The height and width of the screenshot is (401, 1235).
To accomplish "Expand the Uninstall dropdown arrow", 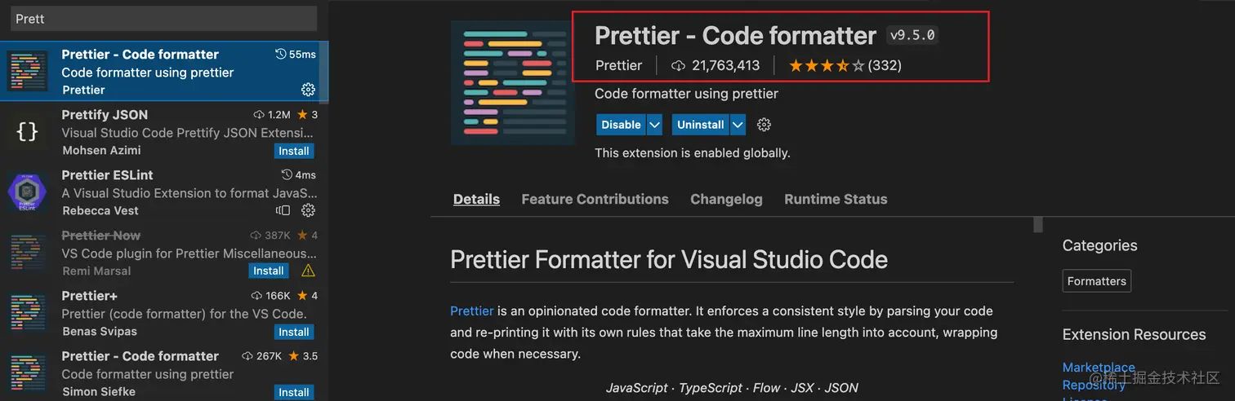I will 738,125.
